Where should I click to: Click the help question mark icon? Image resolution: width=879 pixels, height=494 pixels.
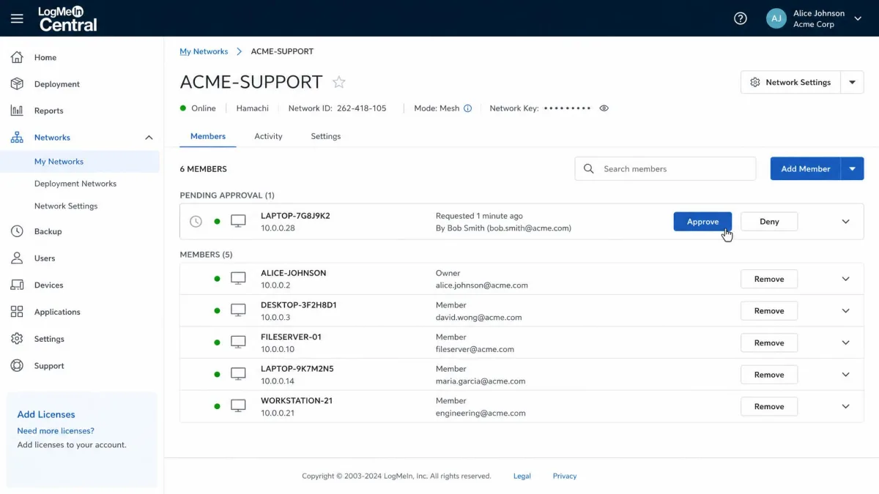click(x=741, y=18)
